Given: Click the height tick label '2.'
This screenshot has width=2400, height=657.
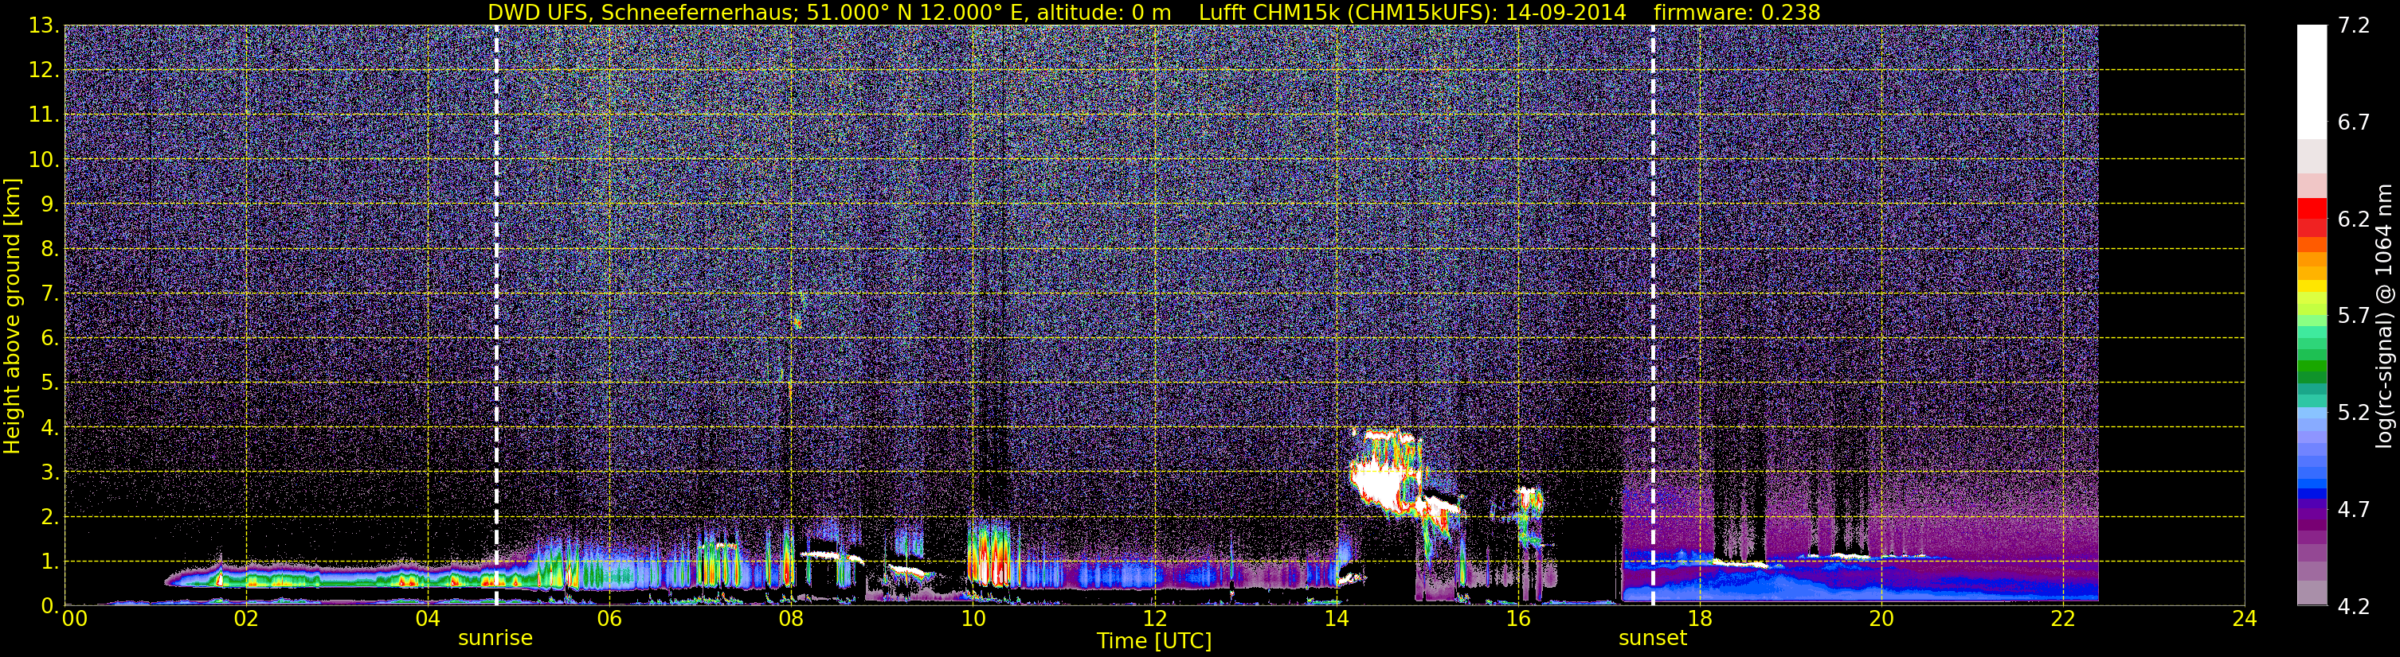Looking at the screenshot, I should point(50,518).
